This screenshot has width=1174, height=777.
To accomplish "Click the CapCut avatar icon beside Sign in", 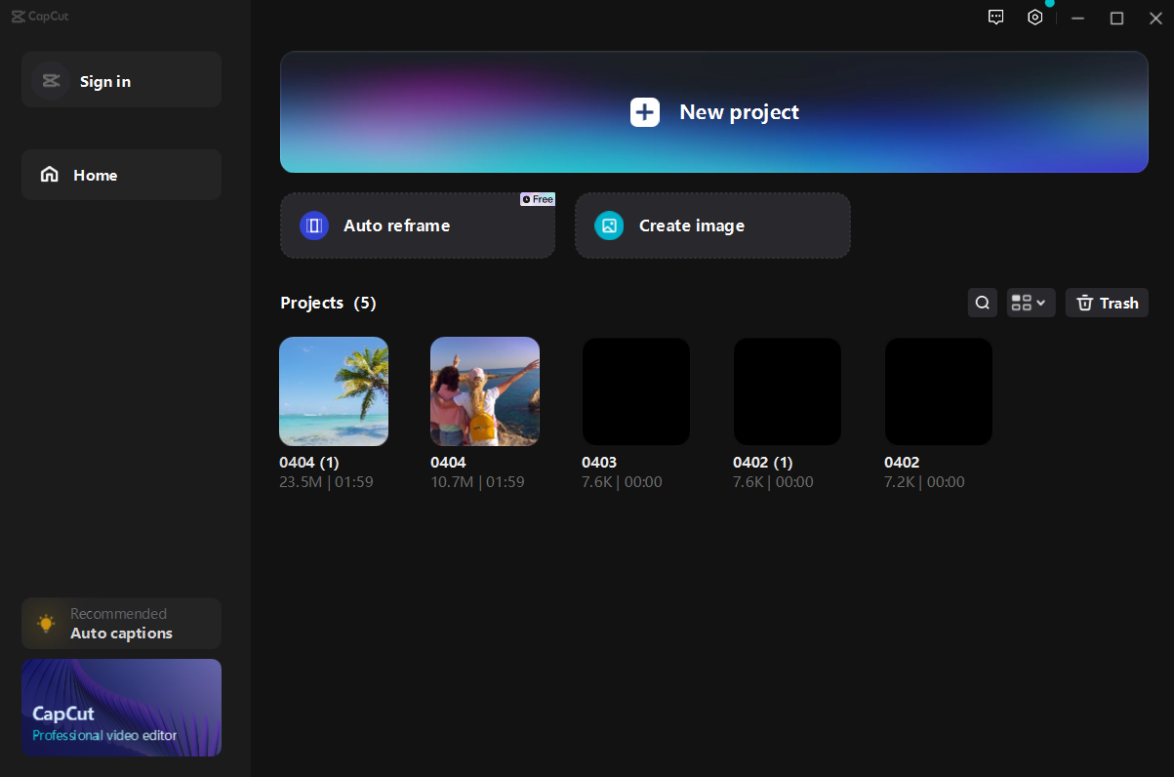I will [51, 81].
